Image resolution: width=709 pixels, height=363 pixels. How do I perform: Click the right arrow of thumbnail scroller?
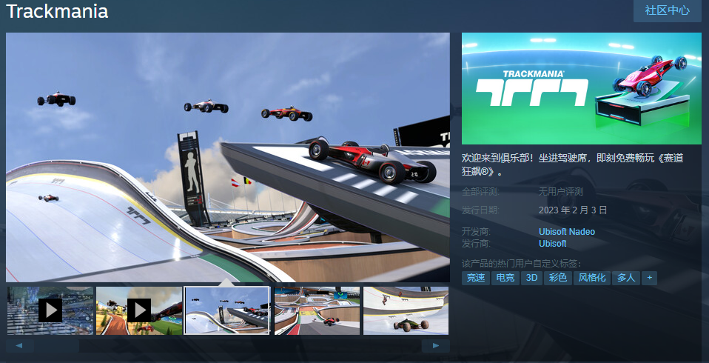pyautogui.click(x=436, y=346)
